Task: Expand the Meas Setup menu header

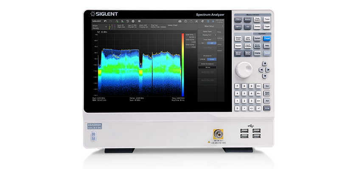Action: coord(211,26)
